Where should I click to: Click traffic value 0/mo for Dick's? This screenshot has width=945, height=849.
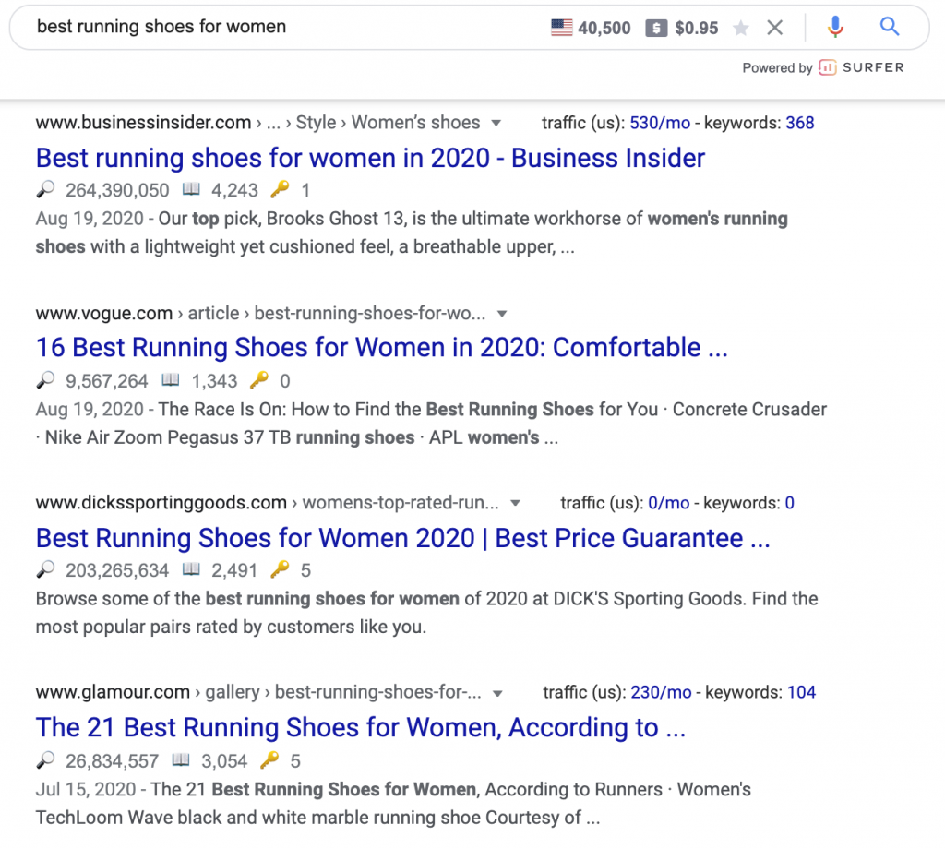(668, 503)
